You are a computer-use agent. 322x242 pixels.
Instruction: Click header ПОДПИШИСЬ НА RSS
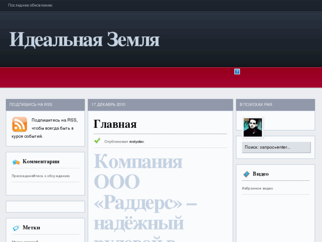click(31, 104)
